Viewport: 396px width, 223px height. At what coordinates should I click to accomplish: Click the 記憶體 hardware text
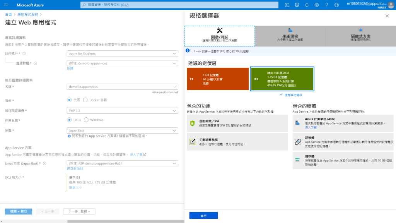pyautogui.click(x=309, y=138)
